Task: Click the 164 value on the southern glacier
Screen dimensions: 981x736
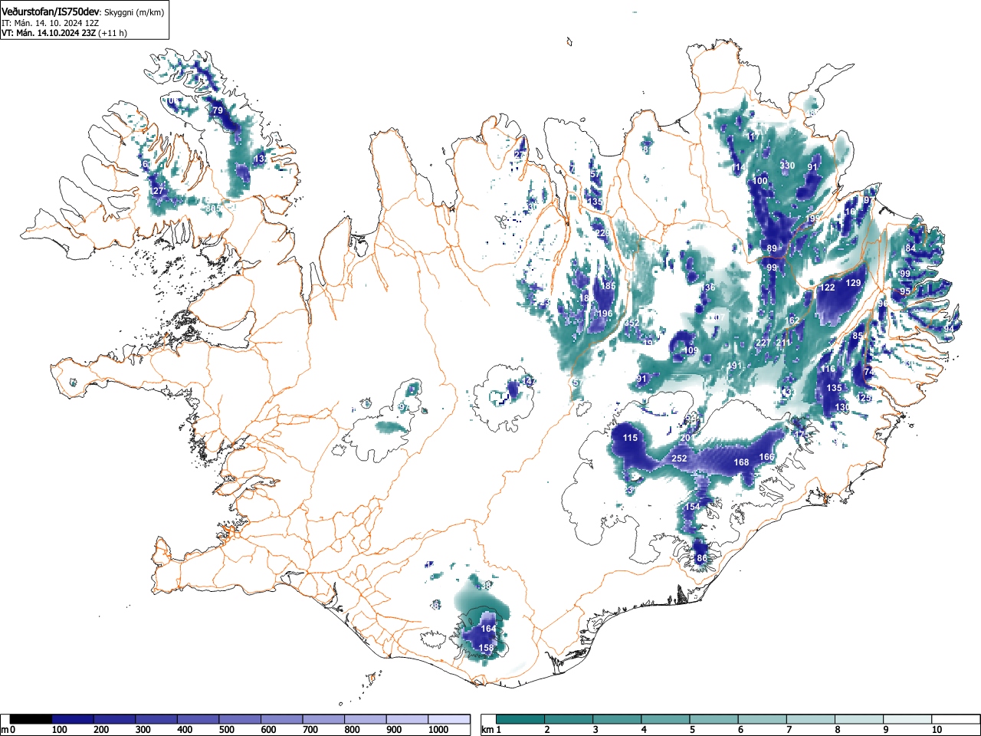Action: click(488, 629)
